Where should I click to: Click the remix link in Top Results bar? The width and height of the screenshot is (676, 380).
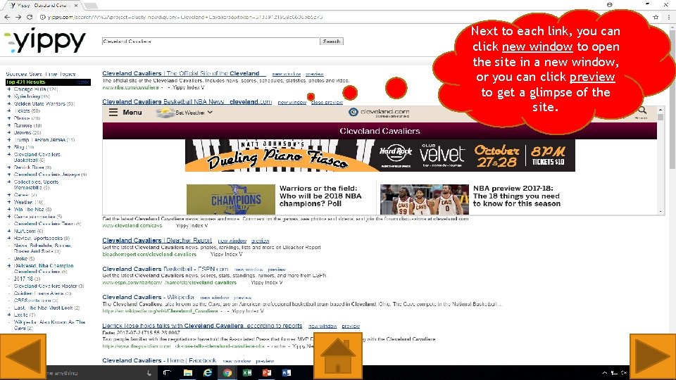pyautogui.click(x=82, y=82)
